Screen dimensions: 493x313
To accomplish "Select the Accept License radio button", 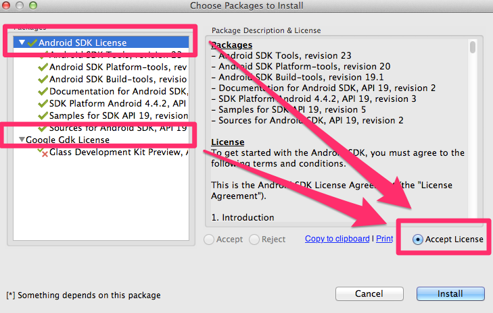I will (x=417, y=239).
